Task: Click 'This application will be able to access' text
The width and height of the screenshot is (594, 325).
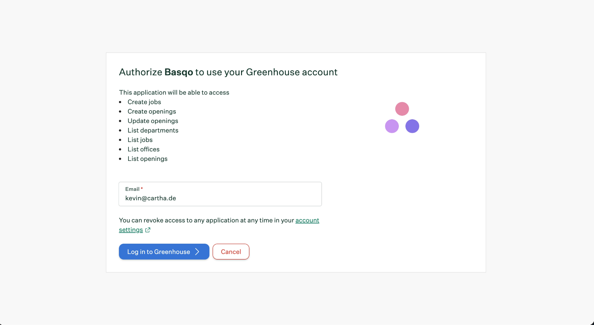Action: click(x=174, y=92)
